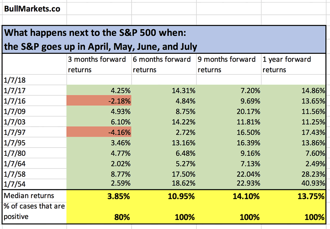
Task: Click the 80% positive cases cell
Action: (x=99, y=217)
